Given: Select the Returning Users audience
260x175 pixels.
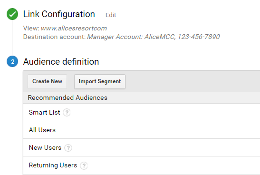Looking at the screenshot, I should [142, 165].
